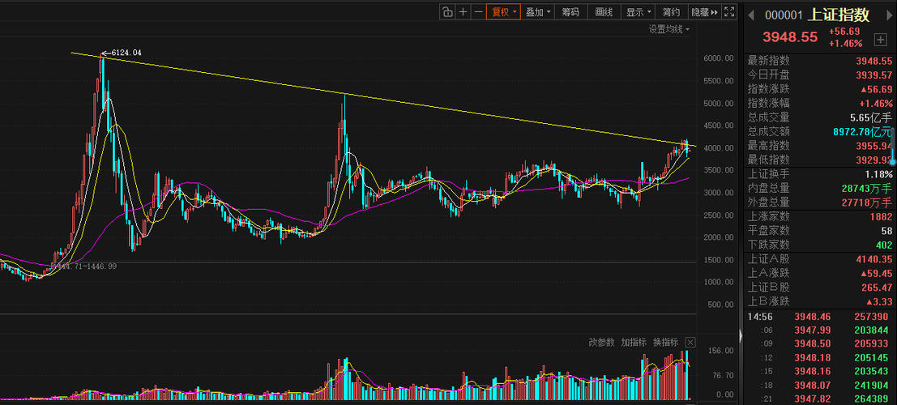Screen dimensions: 897x405
Task: Open the 显示 dropdown
Action: coord(639,11)
